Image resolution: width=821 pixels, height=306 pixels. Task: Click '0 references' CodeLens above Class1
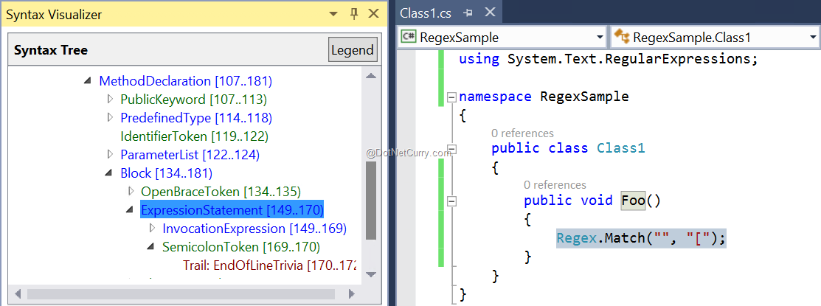tap(522, 133)
